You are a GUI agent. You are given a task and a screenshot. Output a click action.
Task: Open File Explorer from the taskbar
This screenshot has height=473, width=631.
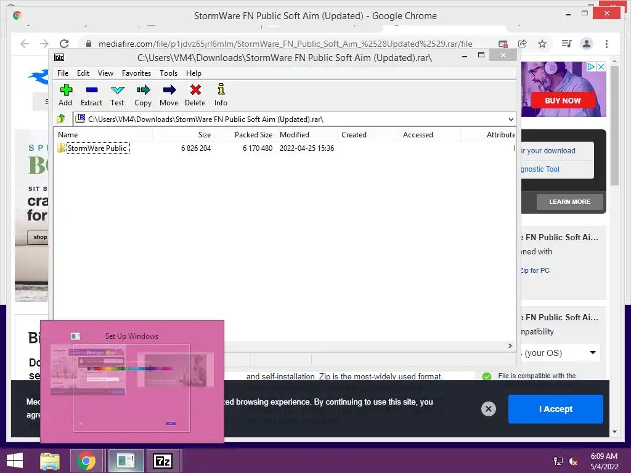click(x=50, y=461)
